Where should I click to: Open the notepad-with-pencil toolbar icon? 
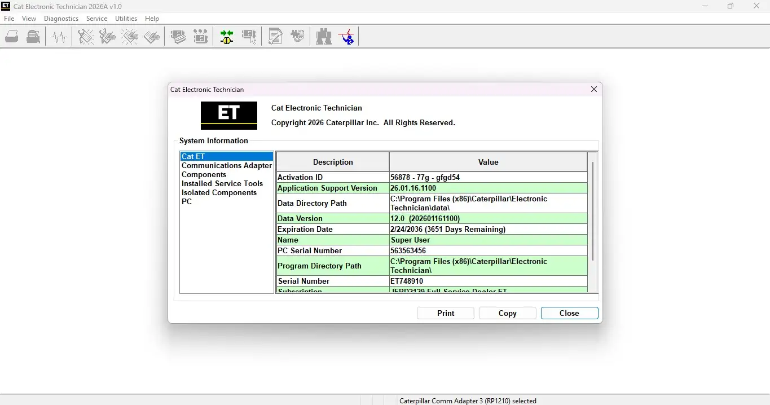275,37
